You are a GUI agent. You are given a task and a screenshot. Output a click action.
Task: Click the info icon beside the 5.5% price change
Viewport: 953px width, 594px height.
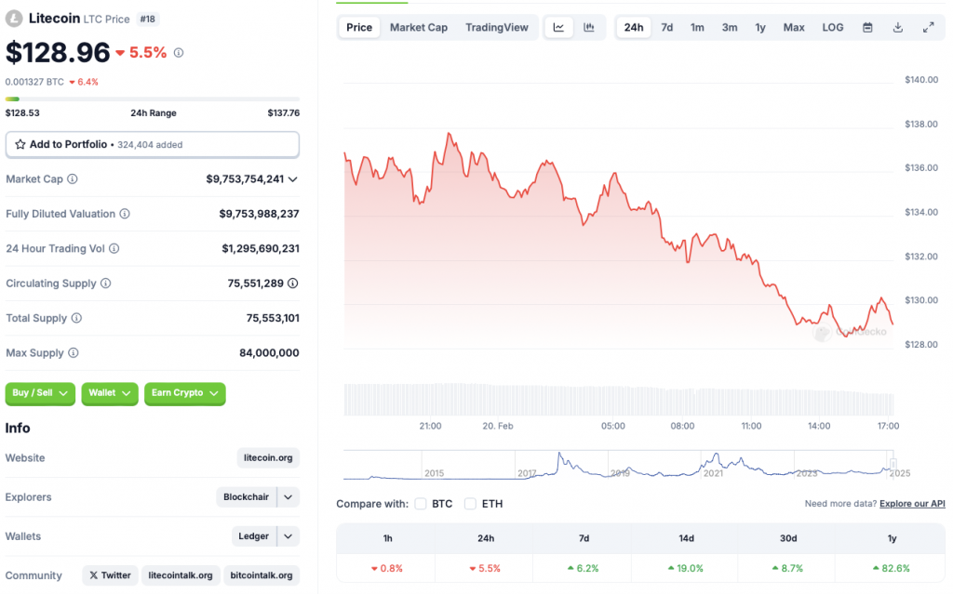[179, 53]
